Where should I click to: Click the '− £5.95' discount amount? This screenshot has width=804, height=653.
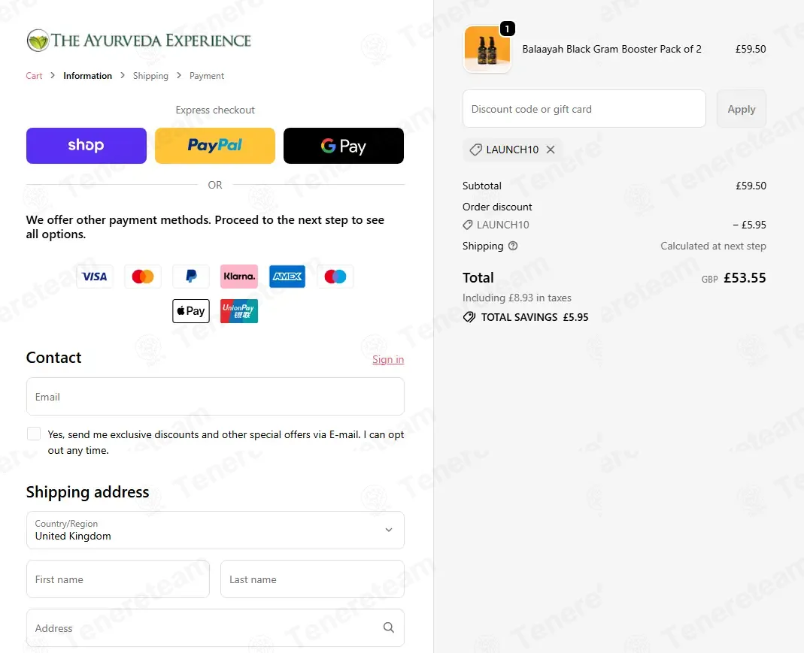[749, 225]
